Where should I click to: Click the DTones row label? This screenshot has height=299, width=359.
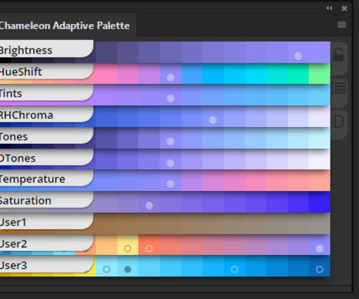click(x=46, y=157)
